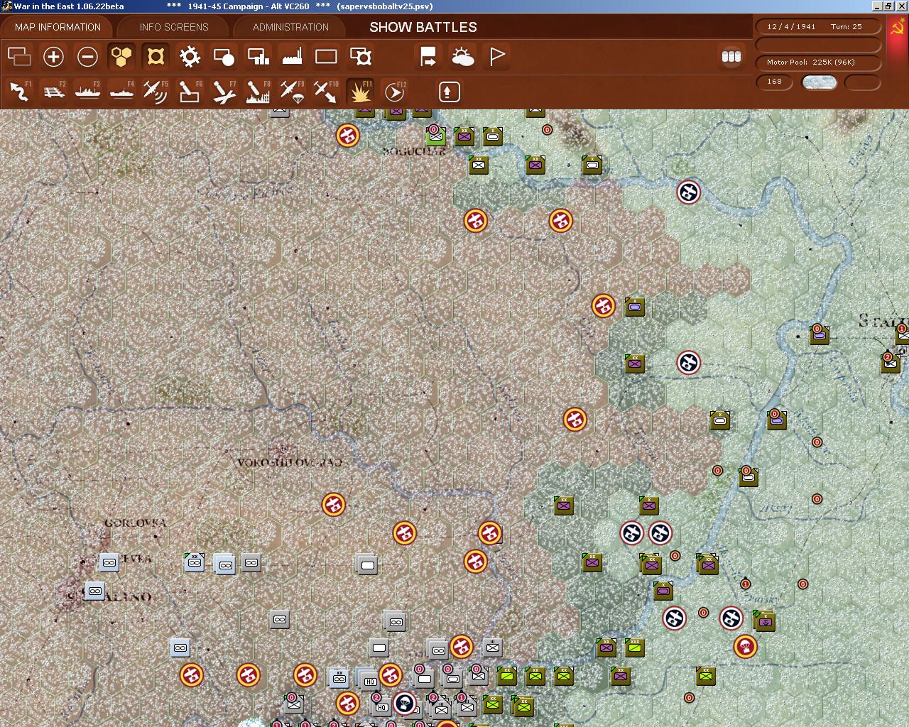909x727 pixels.
Task: Open the supply barrels icon
Action: tap(731, 57)
